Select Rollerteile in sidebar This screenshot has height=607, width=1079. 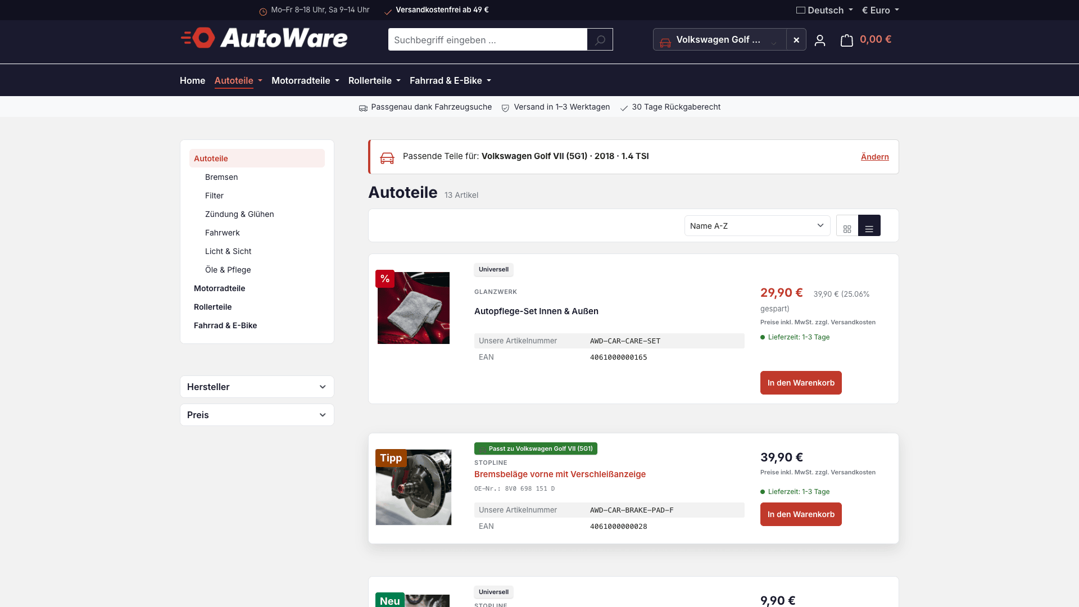click(x=212, y=307)
